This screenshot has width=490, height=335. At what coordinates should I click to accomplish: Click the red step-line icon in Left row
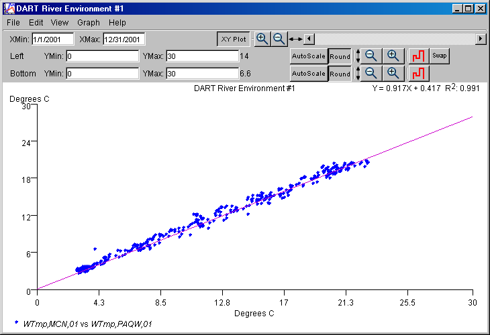coord(418,56)
